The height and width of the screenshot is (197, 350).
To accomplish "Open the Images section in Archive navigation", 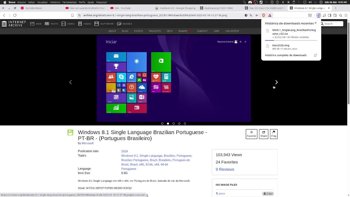I will tap(124, 24).
